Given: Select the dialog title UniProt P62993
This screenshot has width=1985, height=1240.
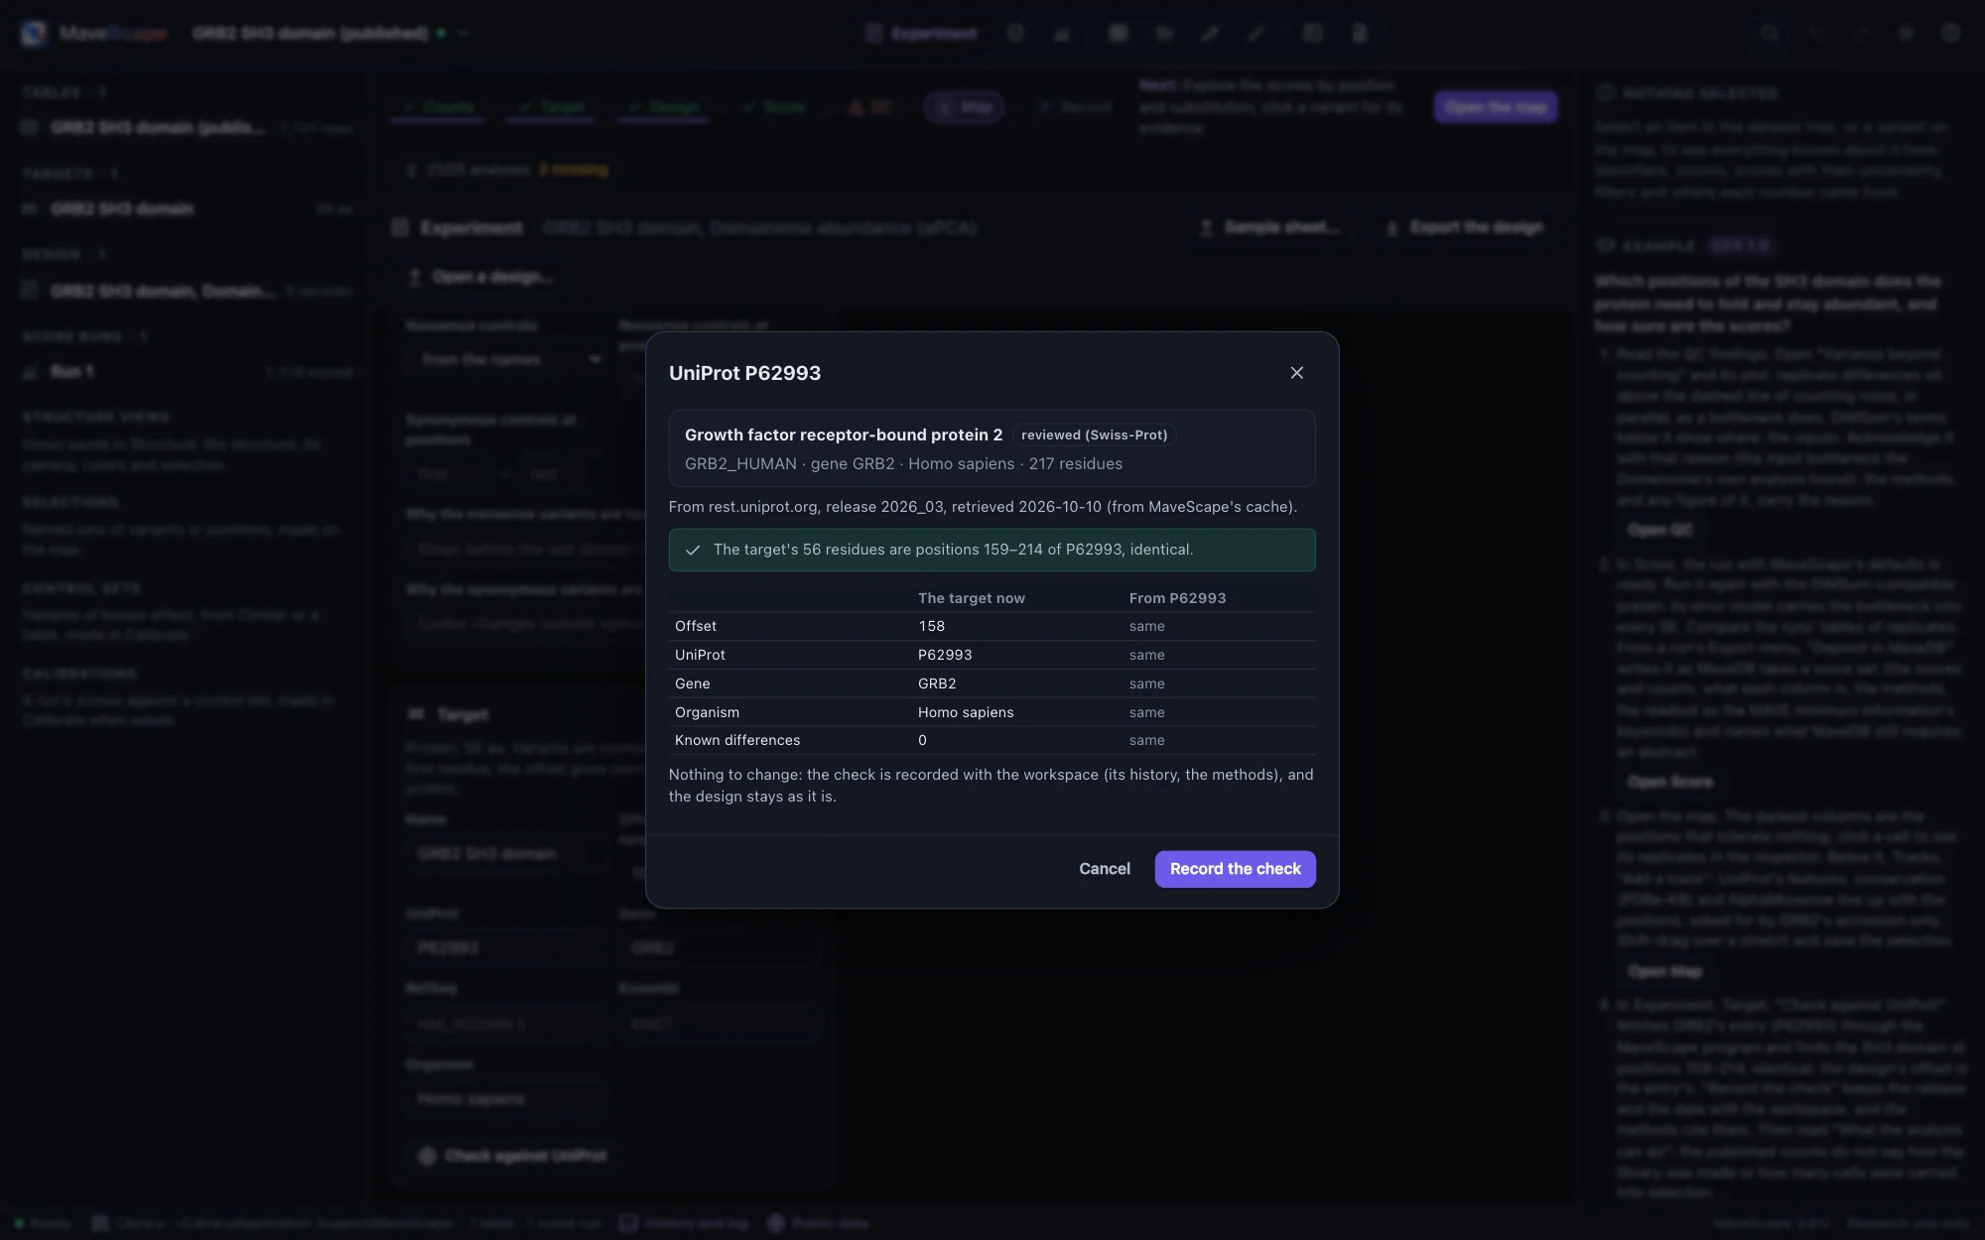Looking at the screenshot, I should tap(744, 373).
